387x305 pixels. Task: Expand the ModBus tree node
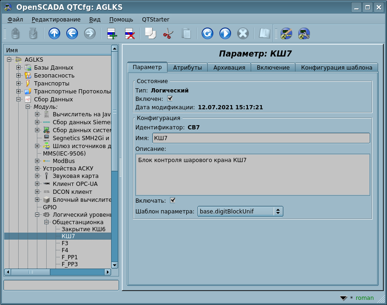[x=37, y=161]
